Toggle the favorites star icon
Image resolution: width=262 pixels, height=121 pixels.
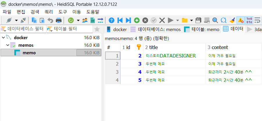pos(97,29)
